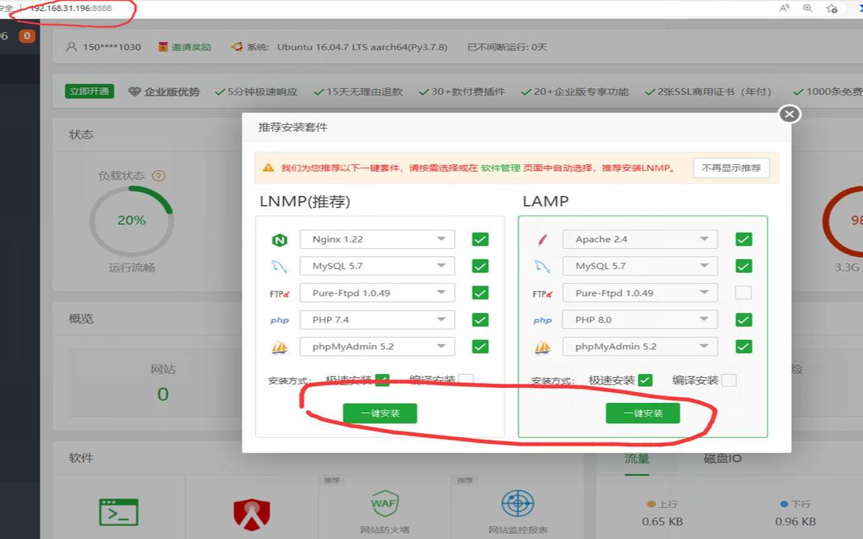Click the green 立即开通 button
This screenshot has width=863, height=539.
click(90, 92)
